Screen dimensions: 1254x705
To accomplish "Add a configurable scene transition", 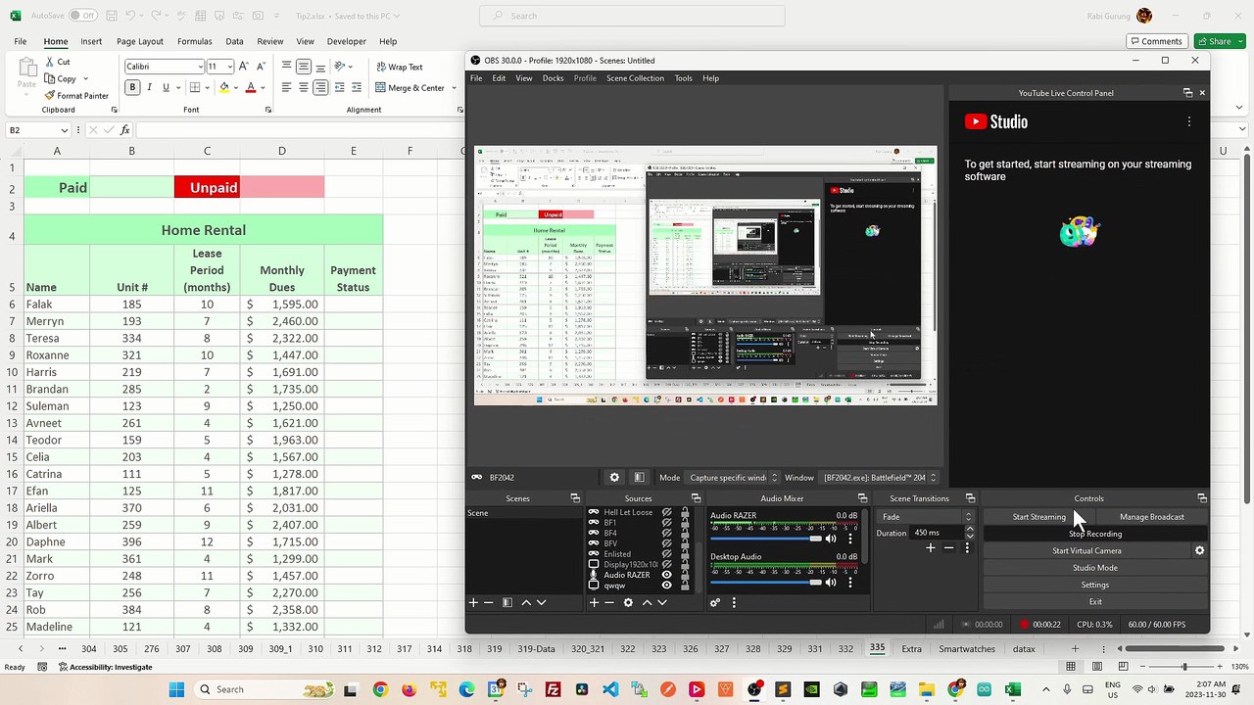I will [x=931, y=548].
